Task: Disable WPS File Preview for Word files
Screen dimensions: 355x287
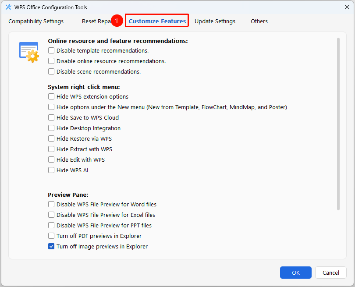Action: 51,204
